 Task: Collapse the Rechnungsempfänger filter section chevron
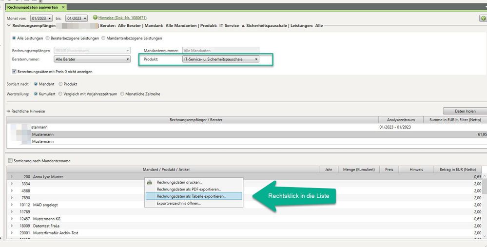[x=8, y=25]
